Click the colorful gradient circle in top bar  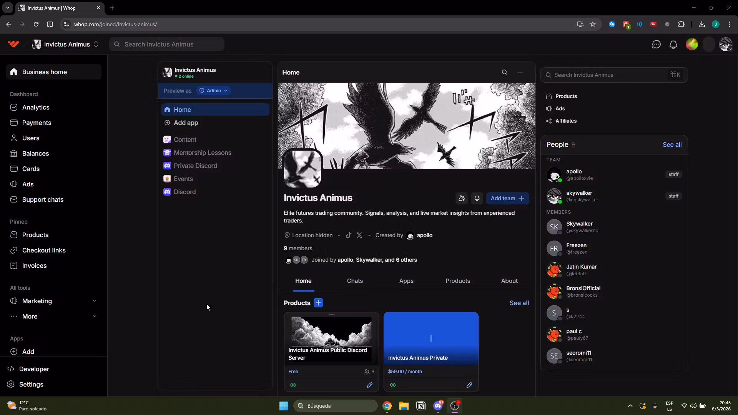pyautogui.click(x=692, y=45)
